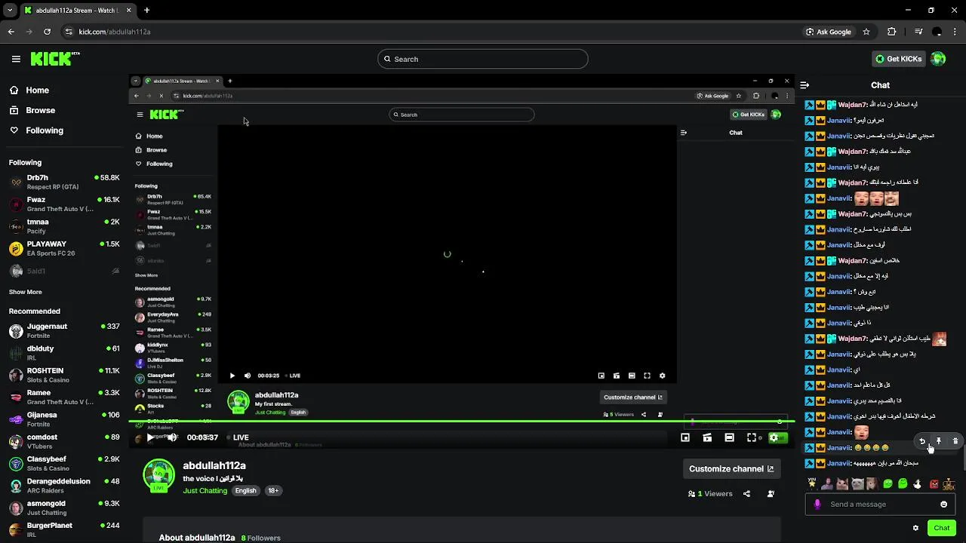Click outer player clip icon
The image size is (966, 543).
707,437
